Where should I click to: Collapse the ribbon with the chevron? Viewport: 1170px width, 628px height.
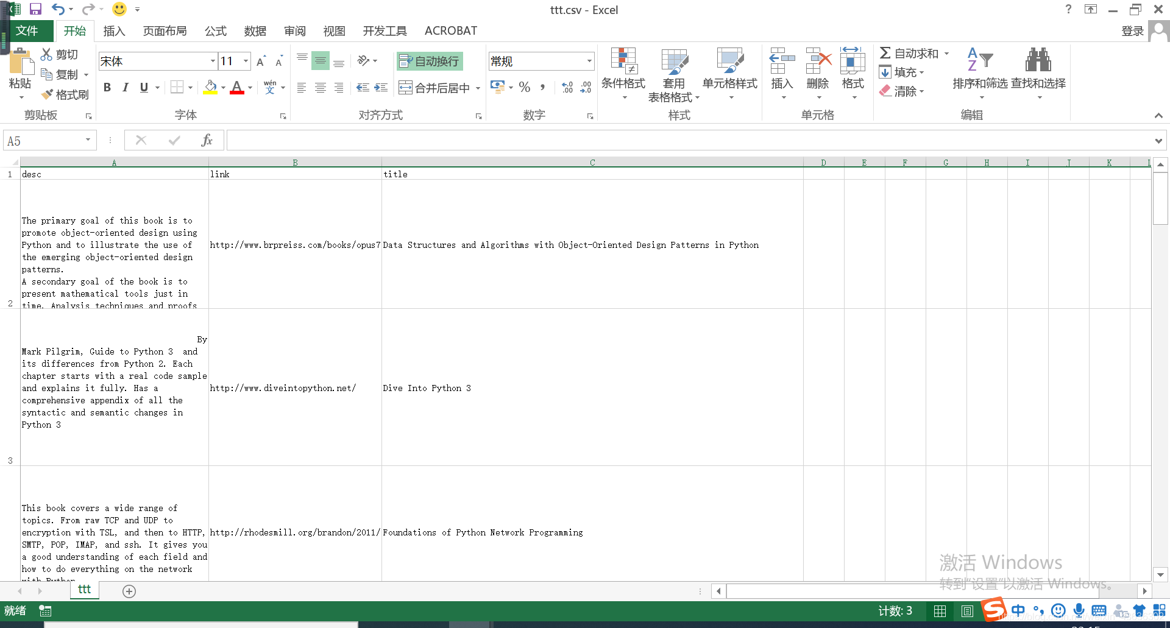click(x=1158, y=115)
